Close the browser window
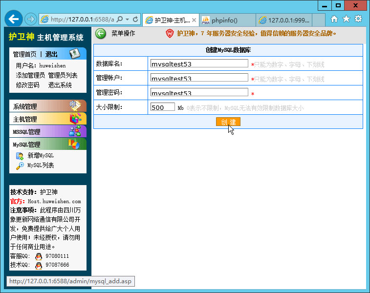Image resolution: width=370 pixels, height=293 pixels. point(355,6)
